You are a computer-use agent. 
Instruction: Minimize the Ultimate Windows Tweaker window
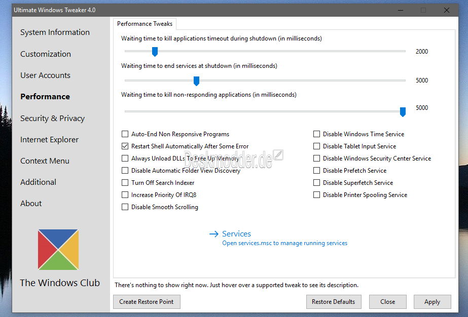coord(401,10)
